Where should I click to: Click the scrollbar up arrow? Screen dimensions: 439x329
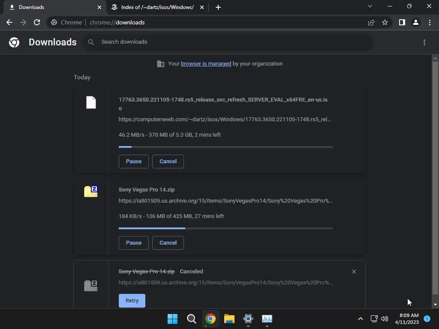(x=435, y=58)
